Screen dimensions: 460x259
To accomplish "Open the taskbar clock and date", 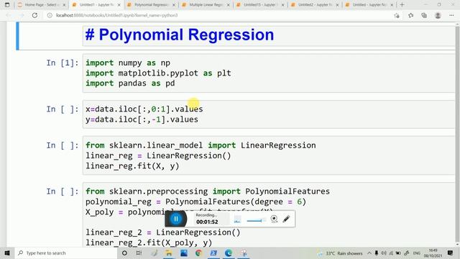I will [433, 253].
